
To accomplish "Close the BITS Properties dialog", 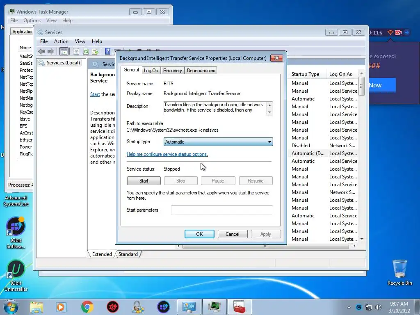I will (x=276, y=58).
